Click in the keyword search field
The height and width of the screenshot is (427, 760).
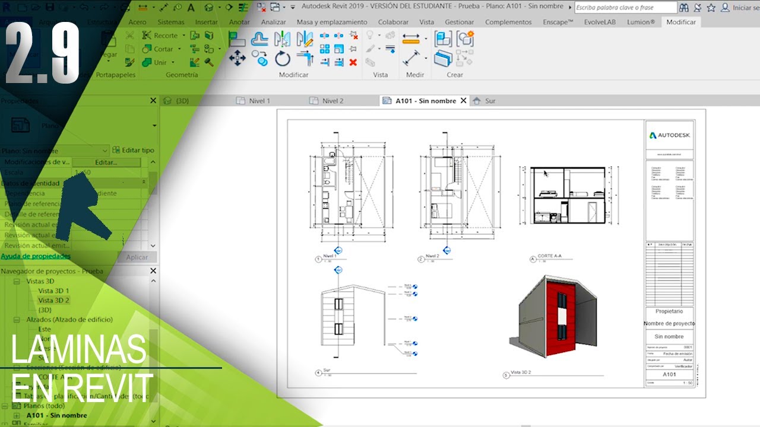[x=626, y=8]
